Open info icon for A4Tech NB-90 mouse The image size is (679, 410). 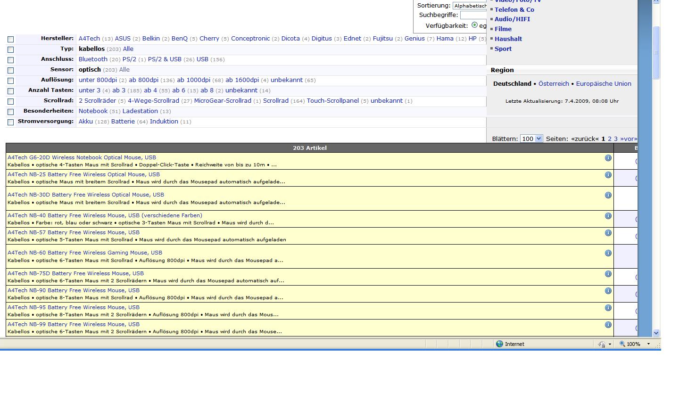(x=608, y=291)
